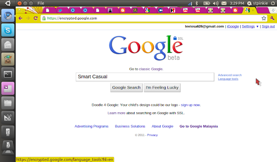Switch to the Google tab beside STL tab

pos(148,10)
